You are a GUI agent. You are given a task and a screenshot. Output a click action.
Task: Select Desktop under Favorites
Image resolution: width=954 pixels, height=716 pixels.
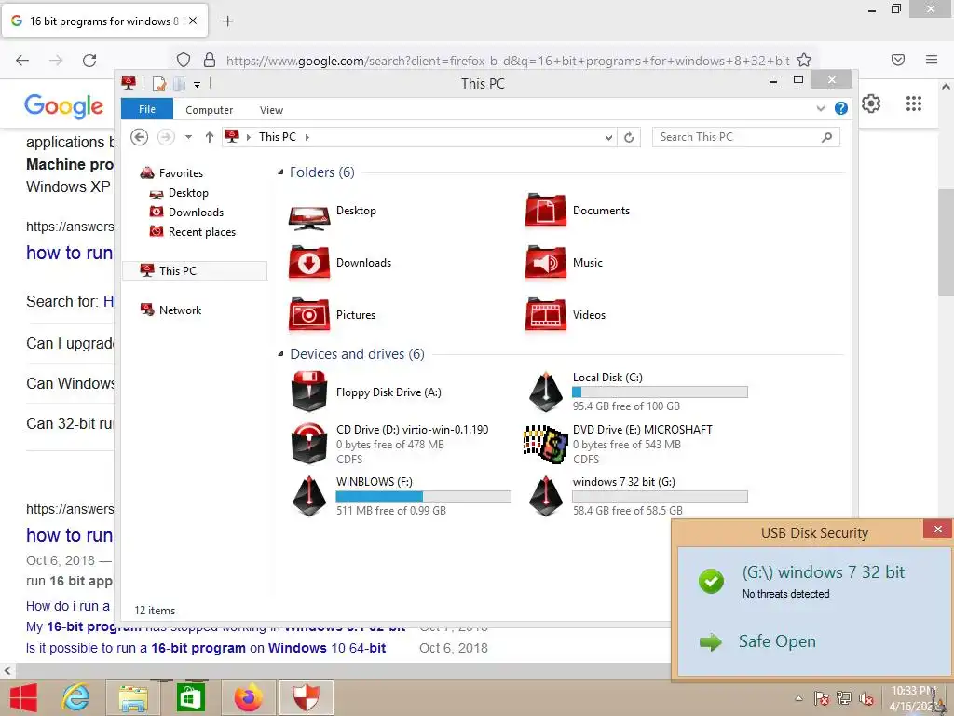click(188, 193)
